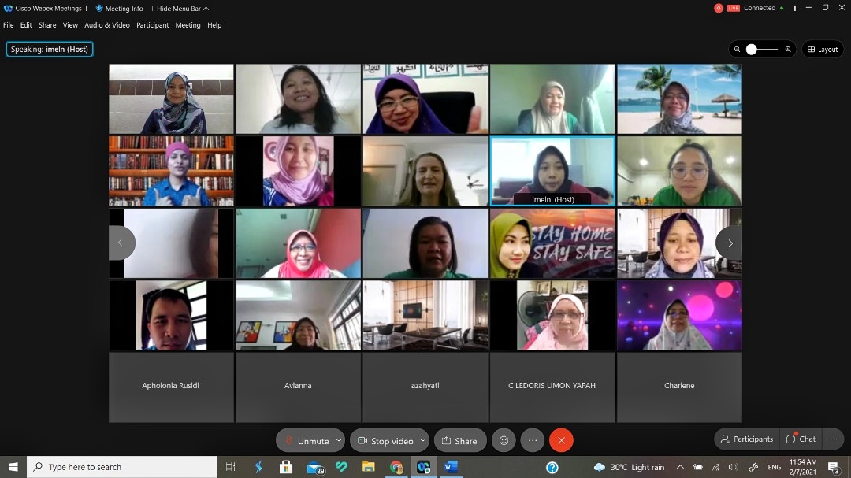Adjust the video grid zoom slider
851x478 pixels.
coord(752,50)
